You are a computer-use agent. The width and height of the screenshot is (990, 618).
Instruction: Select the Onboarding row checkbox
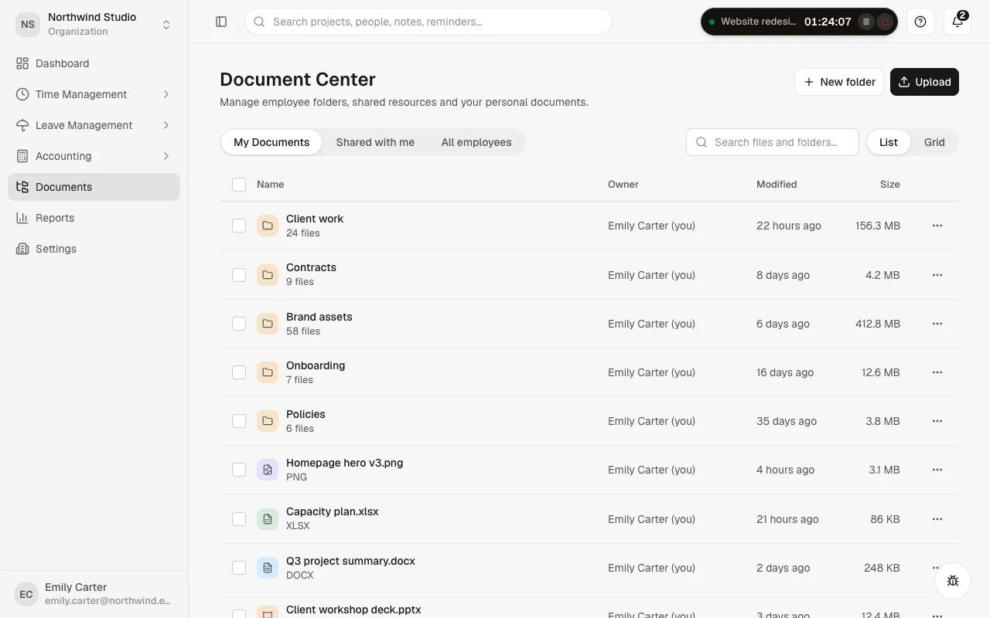tap(239, 372)
